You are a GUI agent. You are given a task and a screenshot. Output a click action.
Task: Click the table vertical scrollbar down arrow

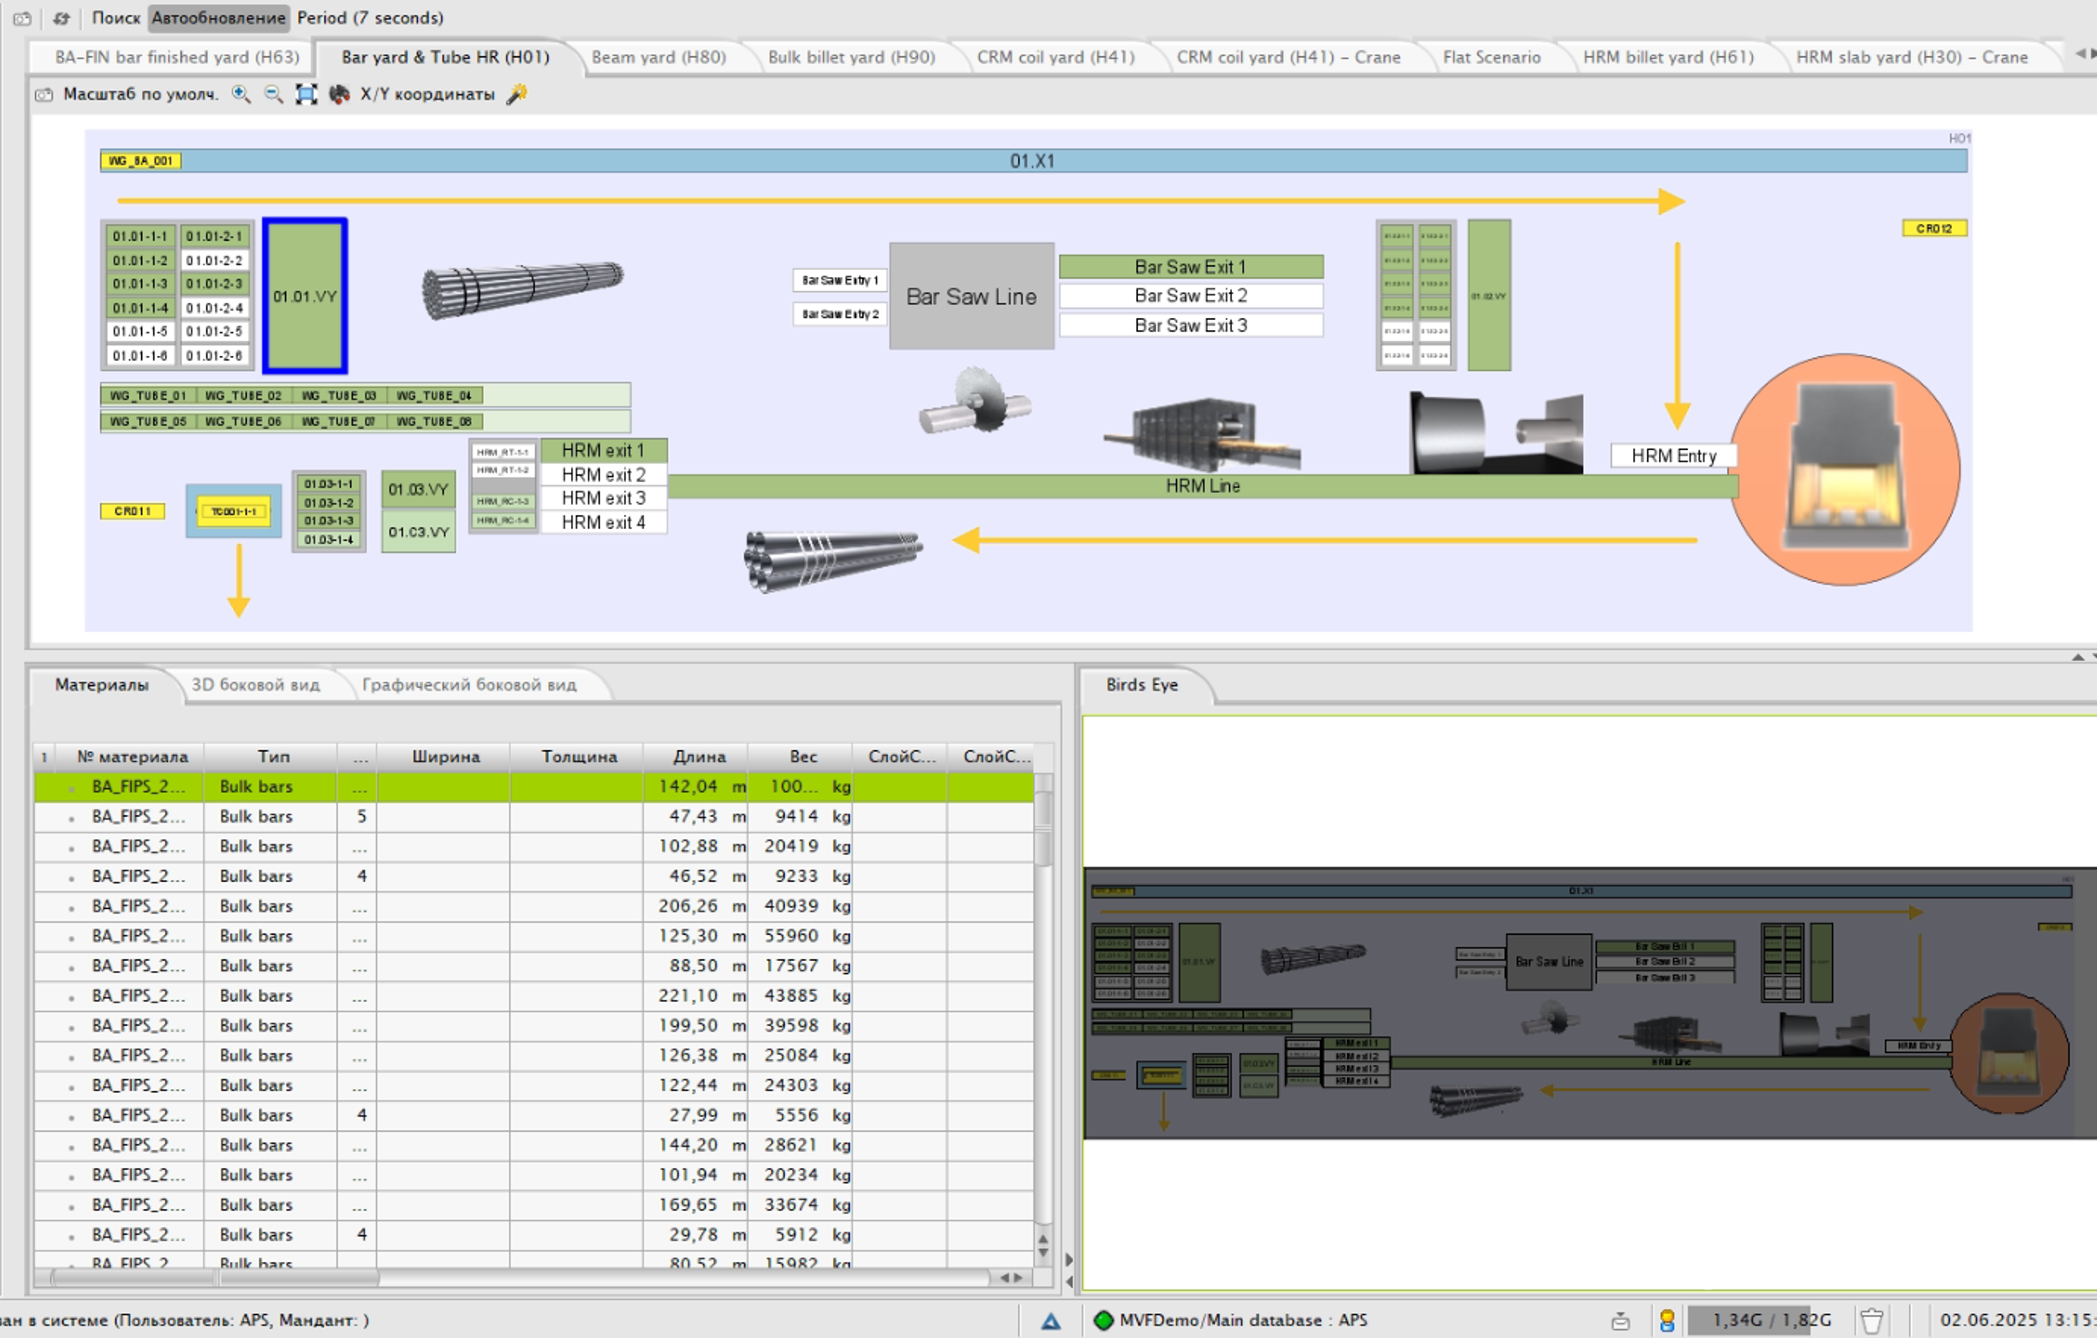tap(1043, 1253)
